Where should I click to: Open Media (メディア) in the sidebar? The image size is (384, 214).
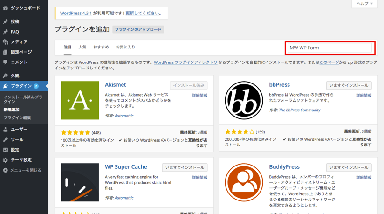tap(19, 42)
